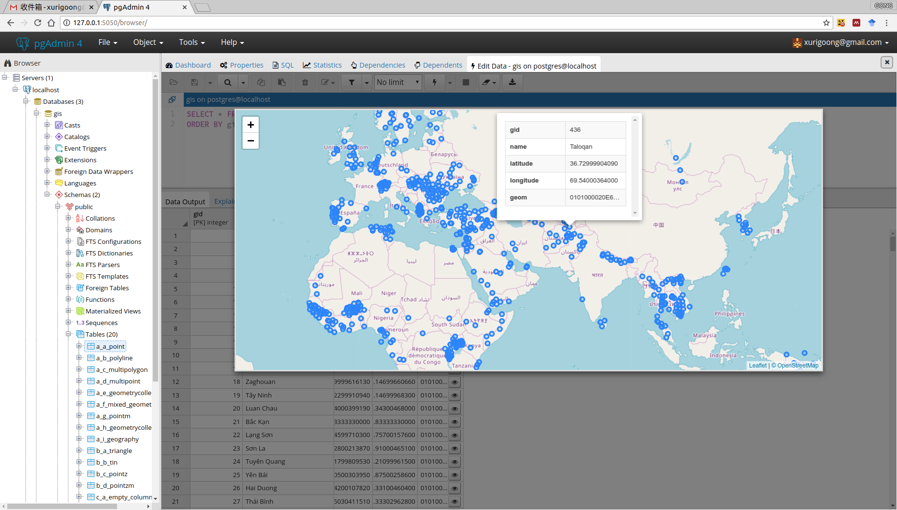The image size is (897, 510).
Task: View geometry for Tây Ninh row
Action: click(455, 396)
